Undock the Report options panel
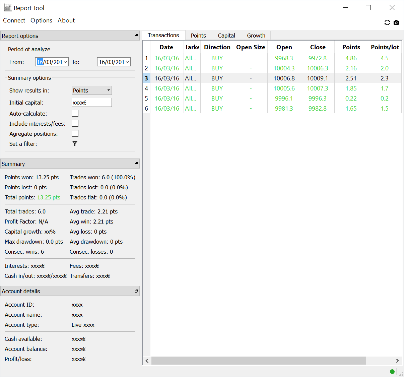The image size is (404, 377). pos(136,36)
